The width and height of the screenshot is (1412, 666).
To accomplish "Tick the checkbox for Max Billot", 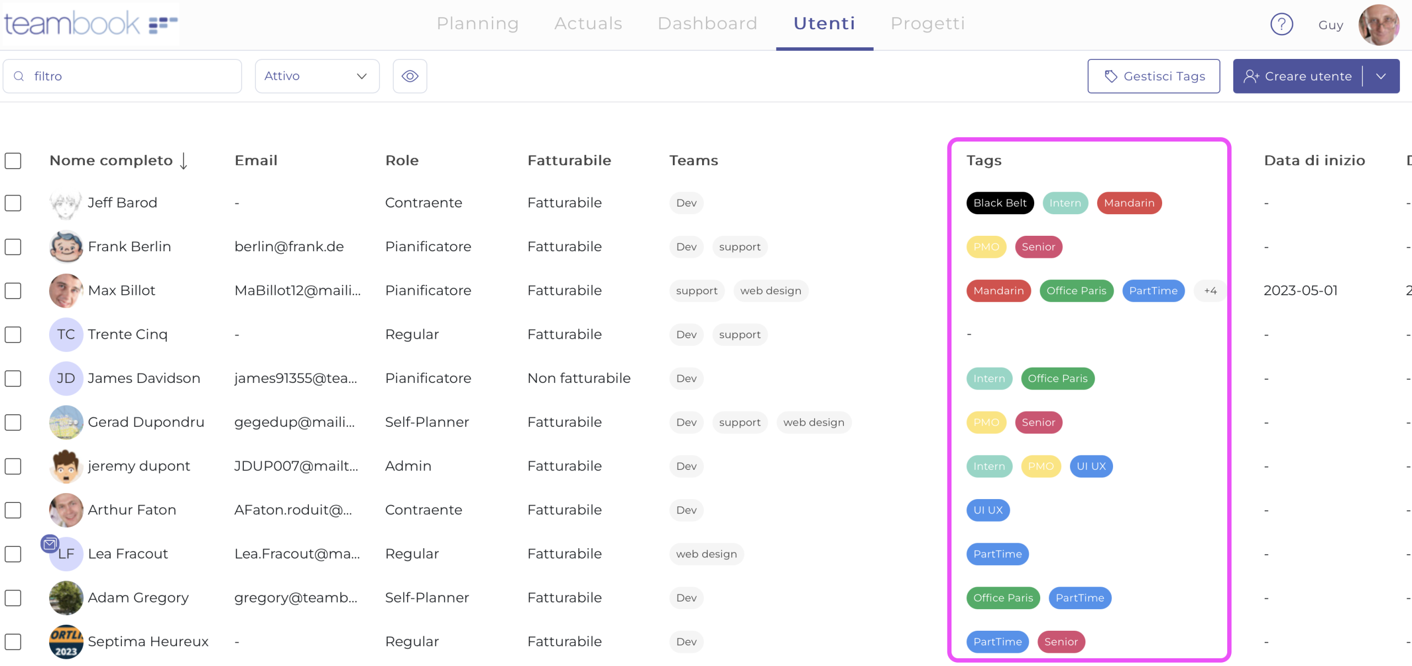I will coord(13,291).
